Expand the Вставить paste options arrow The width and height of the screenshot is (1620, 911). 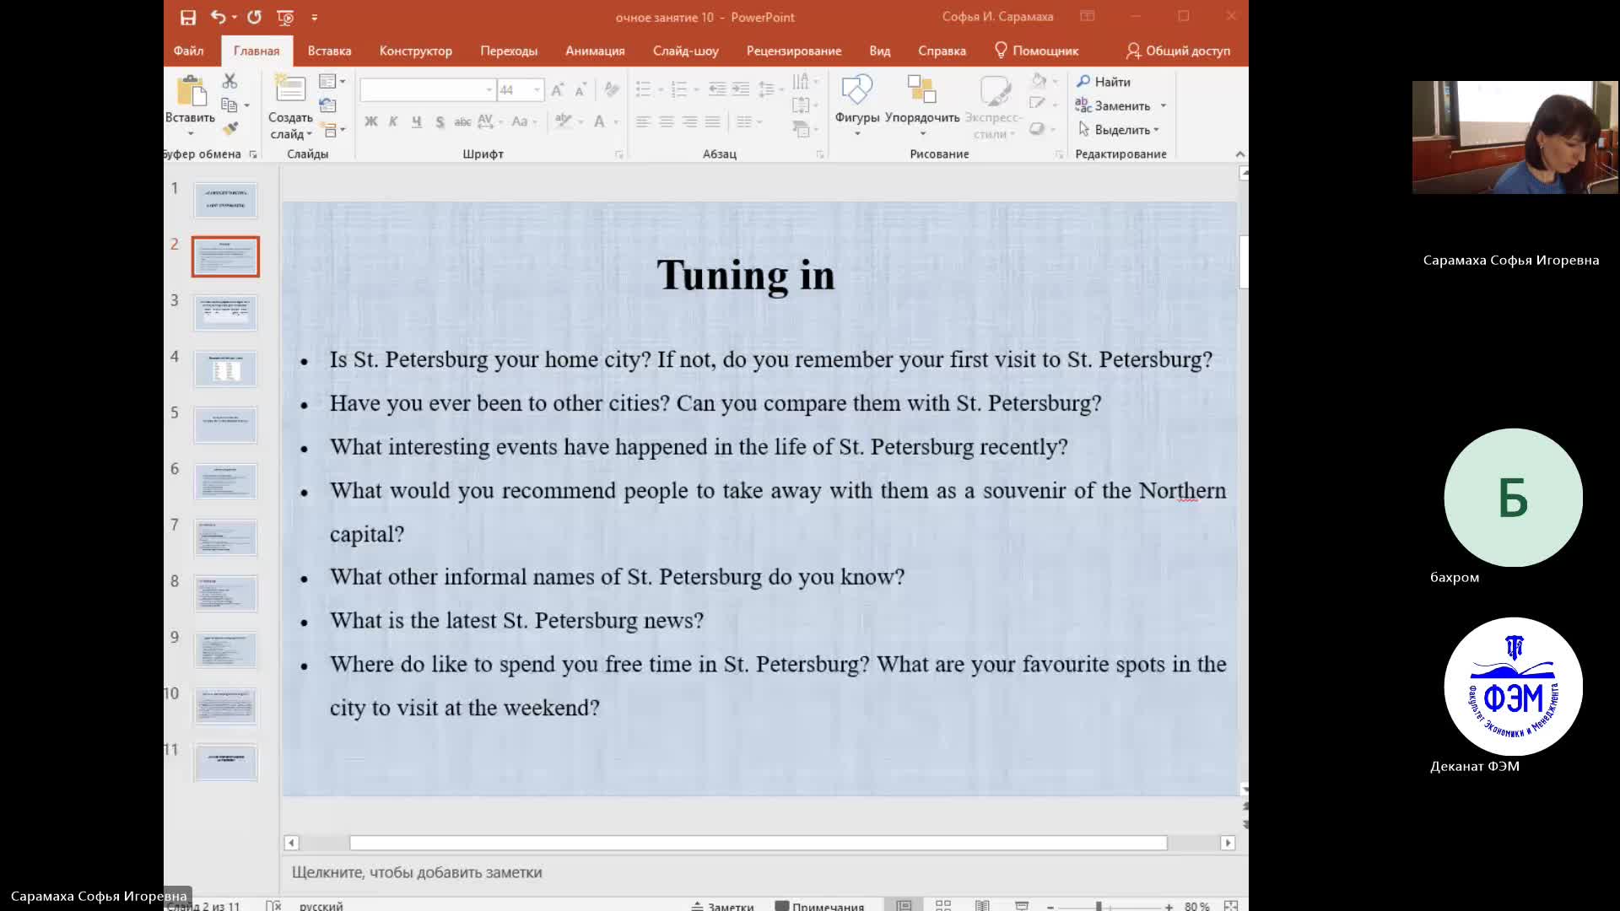[191, 134]
